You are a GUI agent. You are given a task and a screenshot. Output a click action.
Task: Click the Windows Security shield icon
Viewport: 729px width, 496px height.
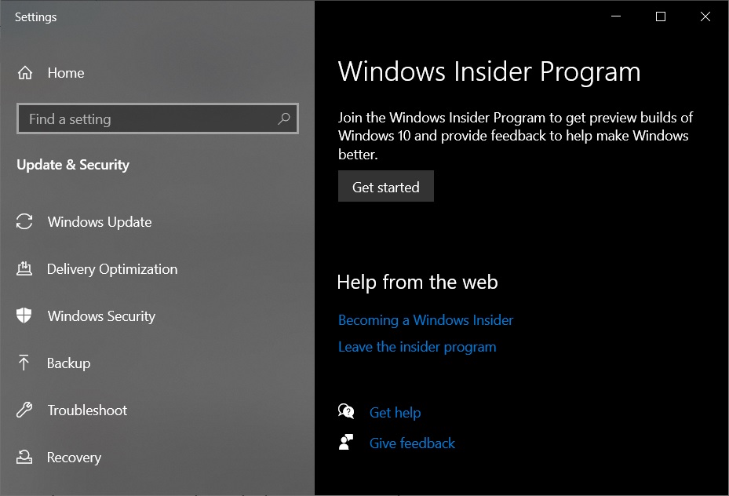coord(24,315)
